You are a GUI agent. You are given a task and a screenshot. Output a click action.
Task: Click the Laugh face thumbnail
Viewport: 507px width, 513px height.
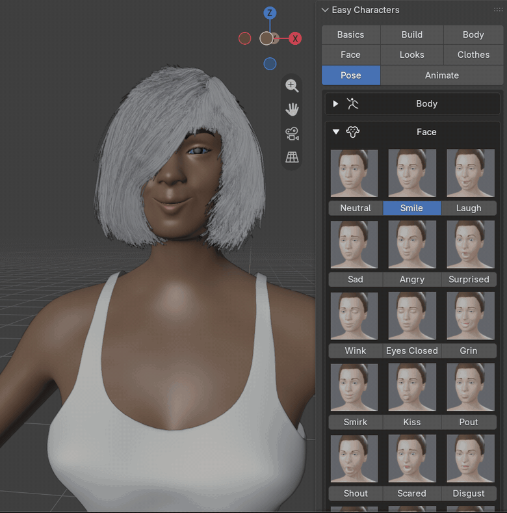[x=471, y=173]
